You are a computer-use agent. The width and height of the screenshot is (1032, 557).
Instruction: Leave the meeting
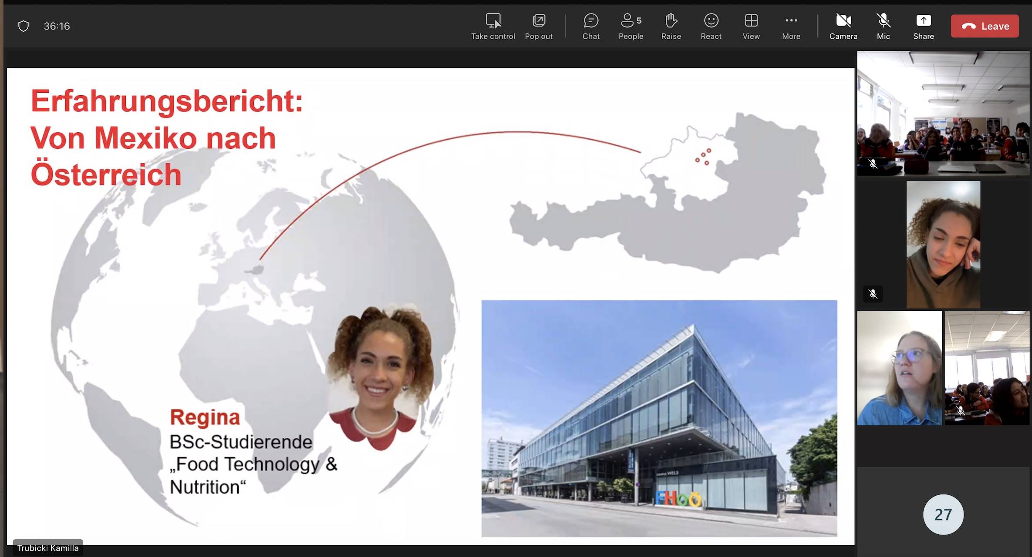tap(984, 26)
